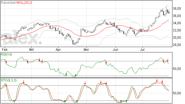Screen dimensions: 185x104
Task: Click the RSI sell arrow near Jun
Action: [x=106, y=62]
